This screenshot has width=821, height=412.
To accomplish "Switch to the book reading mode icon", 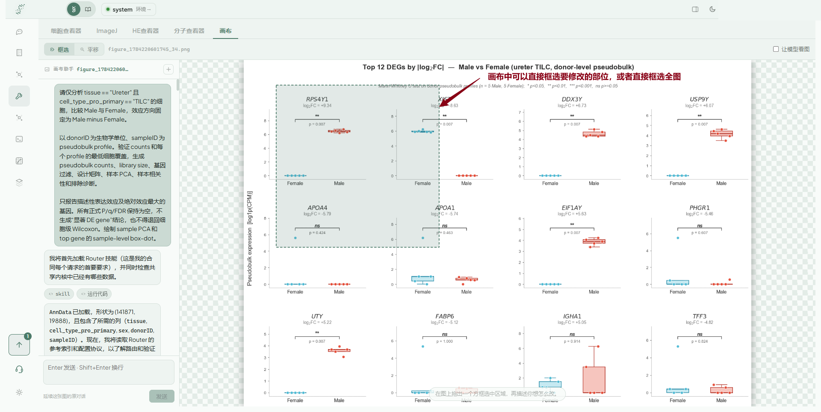I will [88, 9].
